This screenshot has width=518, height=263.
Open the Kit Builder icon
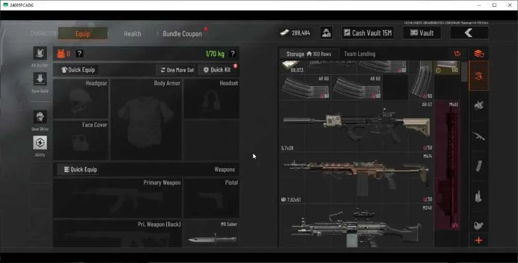pyautogui.click(x=40, y=53)
